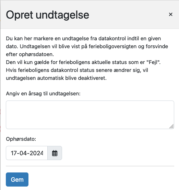Screen dimensions: 179x190
Task: Open the calendar date picker icon
Action: (x=55, y=153)
